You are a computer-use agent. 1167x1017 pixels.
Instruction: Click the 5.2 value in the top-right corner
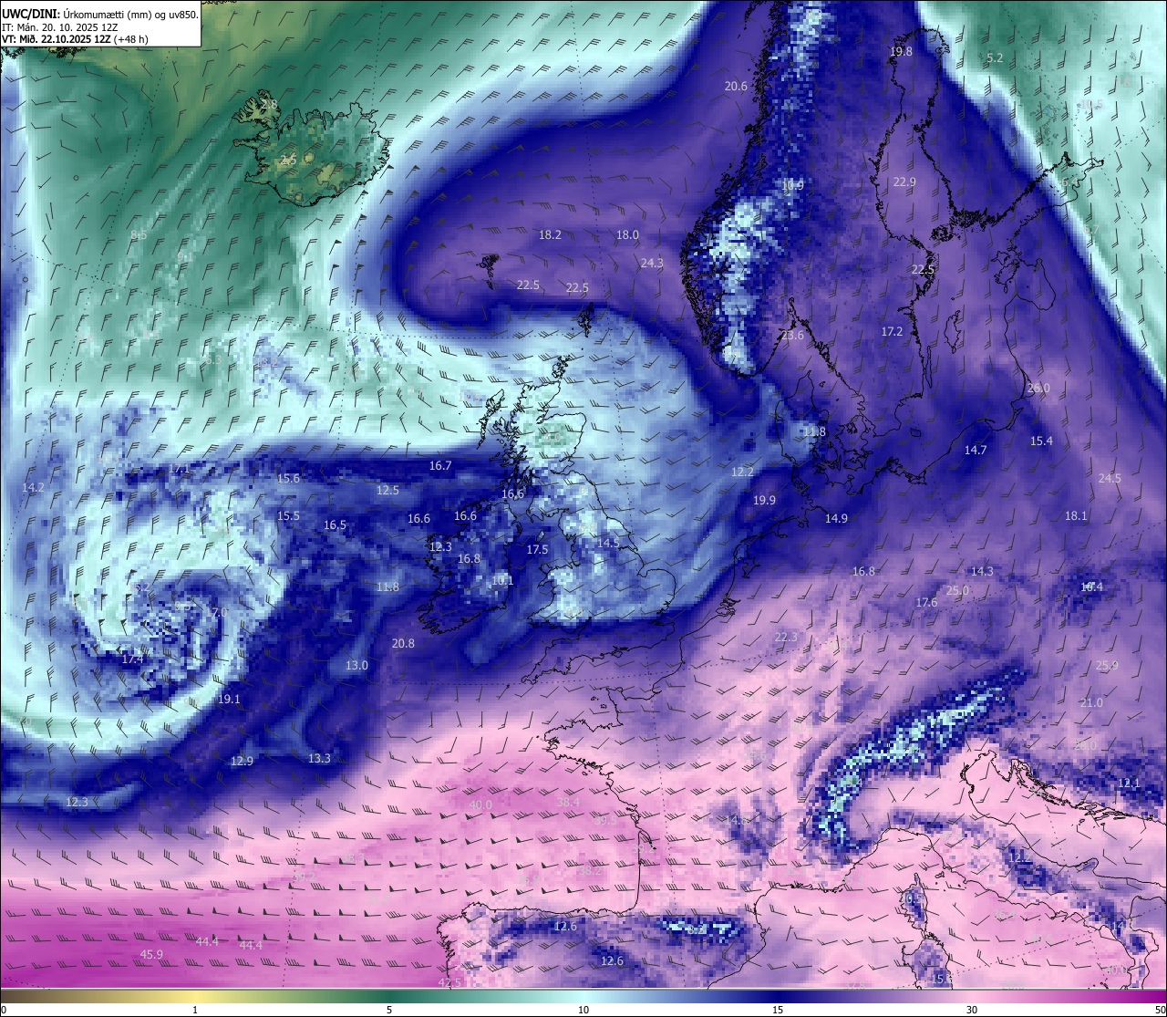[995, 57]
